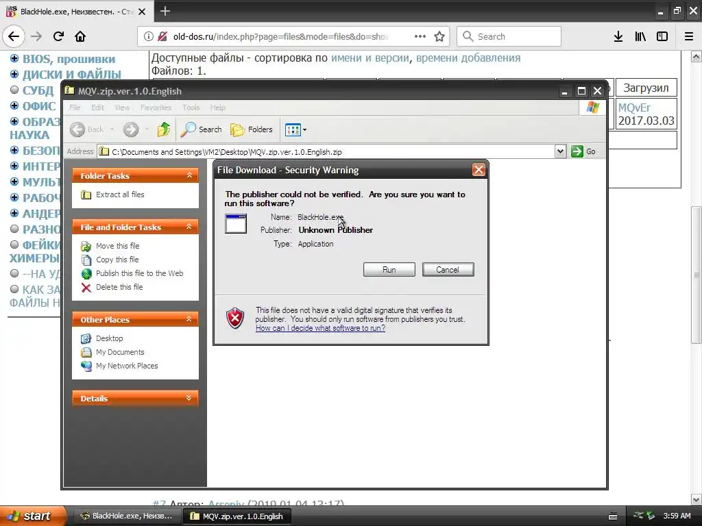Screen dimensions: 702x526
Task: Expand Details panel
Action: (x=189, y=398)
